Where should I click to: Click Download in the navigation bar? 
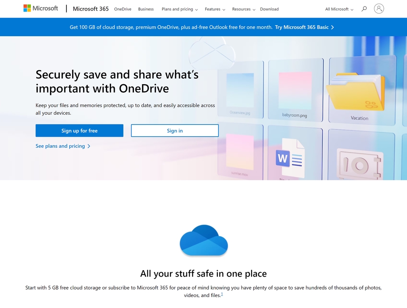coord(269,9)
